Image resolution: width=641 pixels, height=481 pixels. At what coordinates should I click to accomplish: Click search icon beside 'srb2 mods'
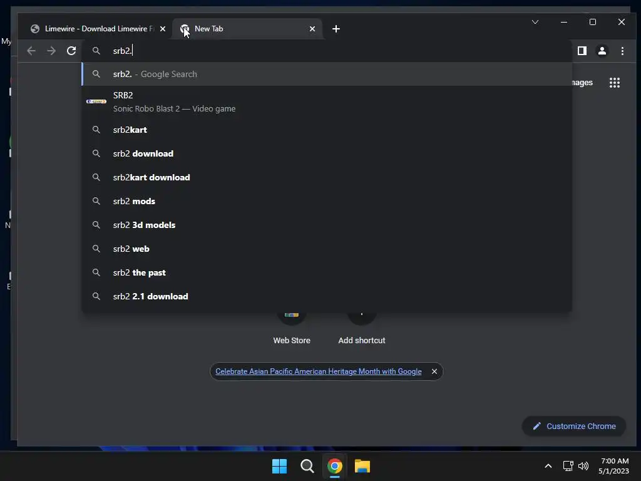(x=96, y=201)
